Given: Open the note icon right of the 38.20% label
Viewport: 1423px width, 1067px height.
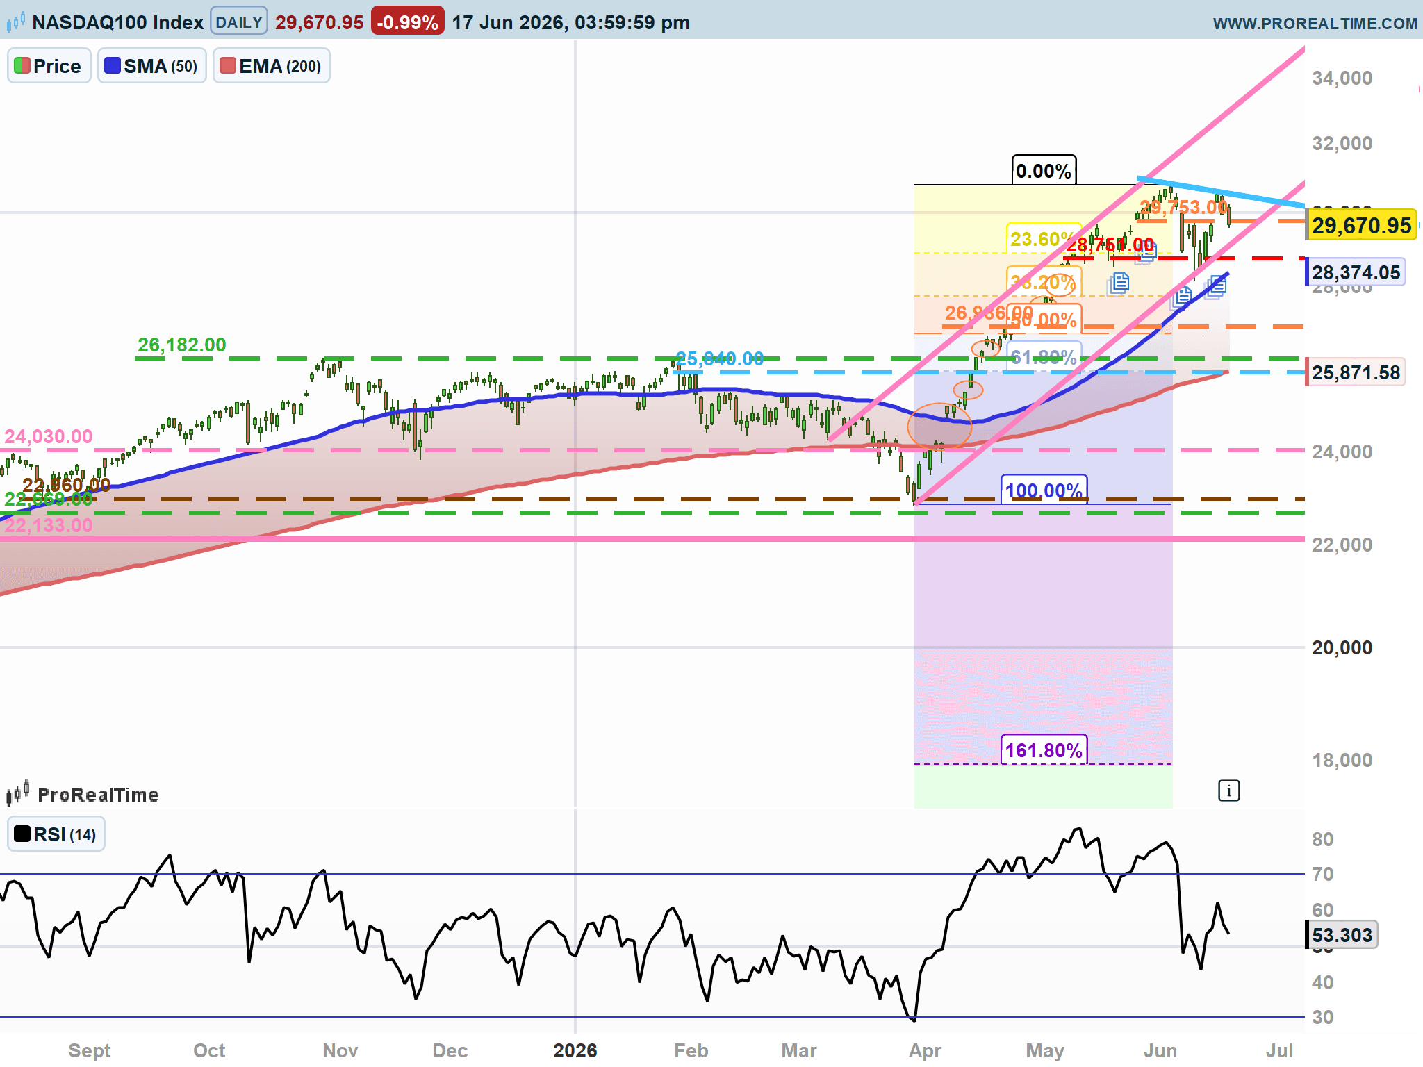Looking at the screenshot, I should click(x=1119, y=283).
